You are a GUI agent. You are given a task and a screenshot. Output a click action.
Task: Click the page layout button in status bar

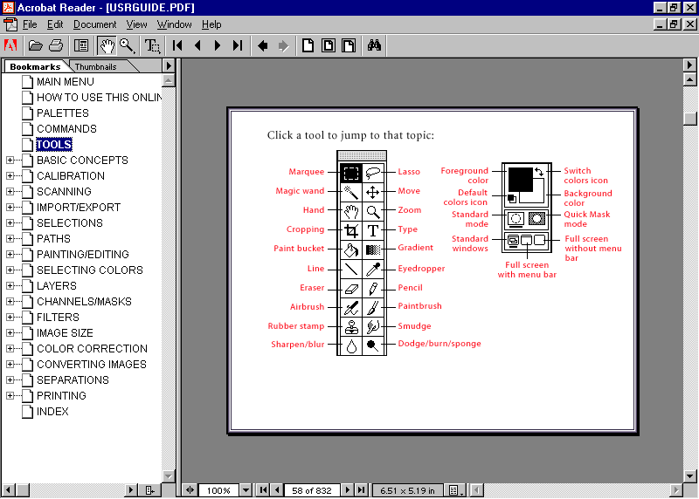point(455,490)
